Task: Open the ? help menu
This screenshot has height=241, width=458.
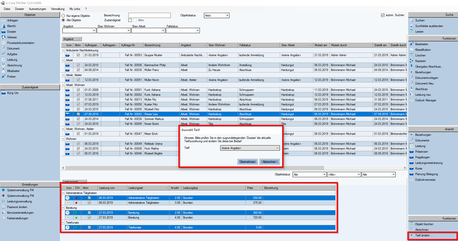Action: click(x=86, y=9)
